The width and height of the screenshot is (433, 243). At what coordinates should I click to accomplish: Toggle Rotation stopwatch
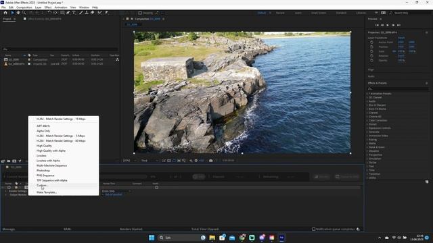click(x=371, y=55)
